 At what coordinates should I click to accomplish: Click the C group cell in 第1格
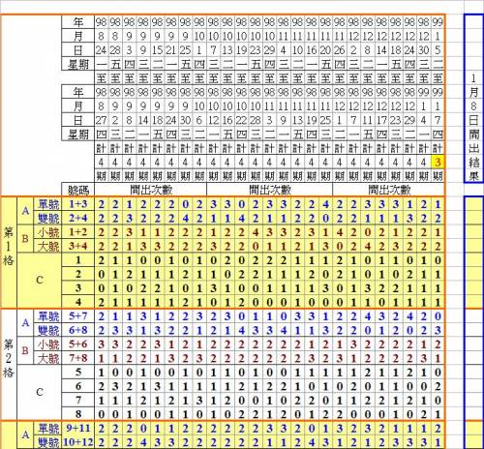[40, 280]
